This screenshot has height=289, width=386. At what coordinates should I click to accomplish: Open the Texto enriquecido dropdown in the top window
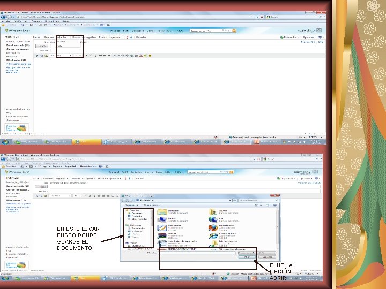click(x=110, y=37)
